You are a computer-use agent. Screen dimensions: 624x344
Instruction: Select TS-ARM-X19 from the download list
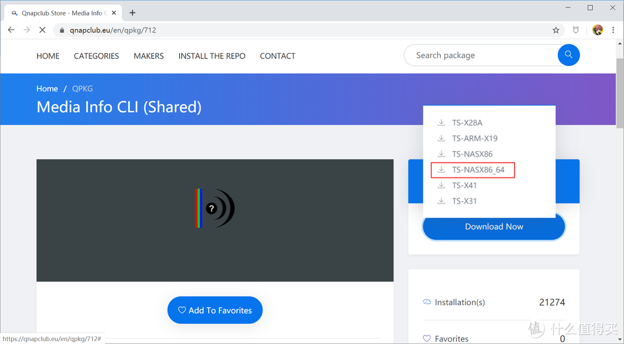[x=475, y=138]
